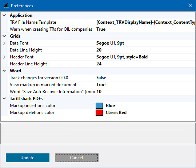Toggle the View markup in marked document value
Viewport: 196px width, 168px height.
(x=145, y=85)
